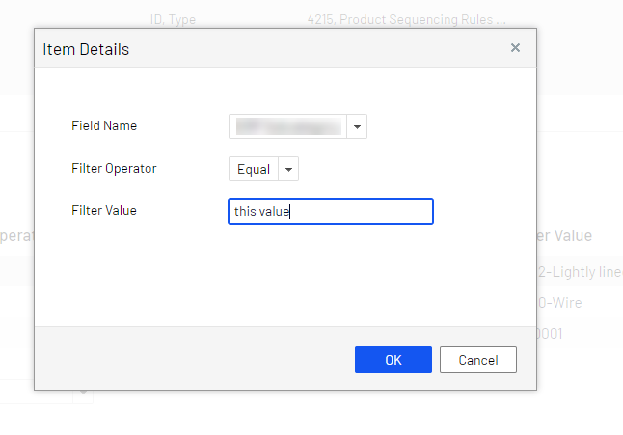Viewport: 623px width, 435px height.
Task: Select the Equal operator text box
Action: 254,170
